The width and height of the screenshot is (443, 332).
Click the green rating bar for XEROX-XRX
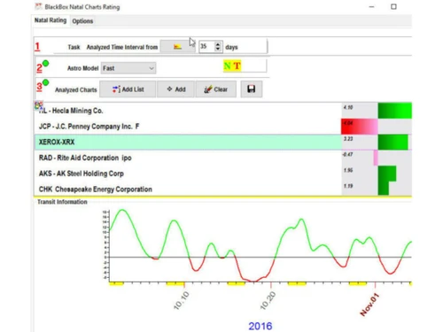(x=392, y=142)
